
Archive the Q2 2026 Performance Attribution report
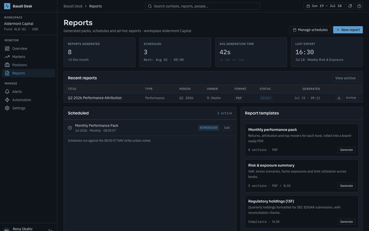point(351,98)
